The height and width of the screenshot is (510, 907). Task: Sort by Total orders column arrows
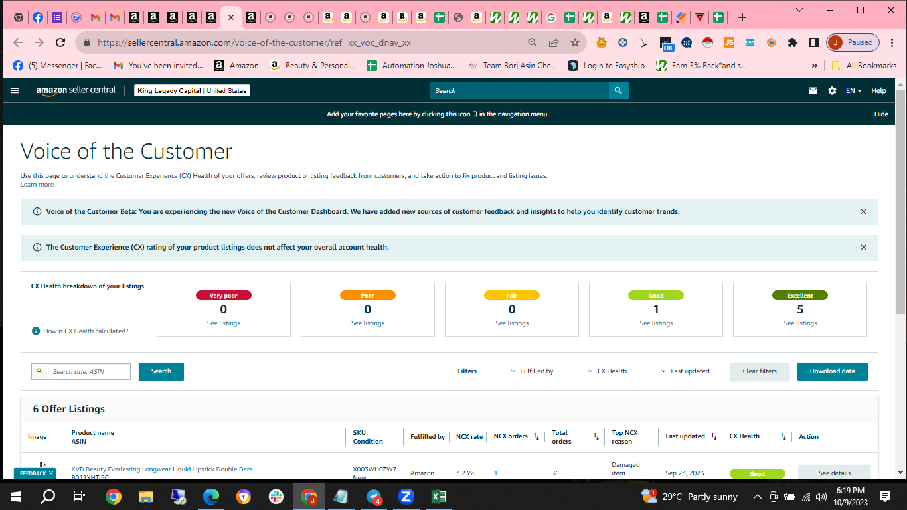coord(596,436)
